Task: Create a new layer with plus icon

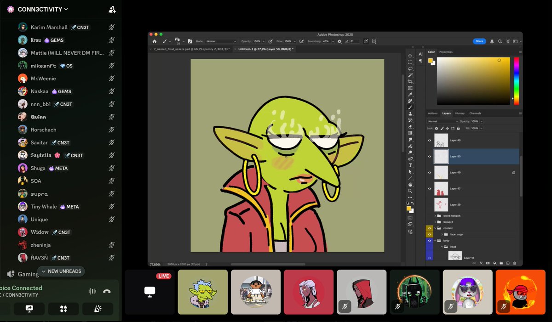Action: tap(508, 263)
